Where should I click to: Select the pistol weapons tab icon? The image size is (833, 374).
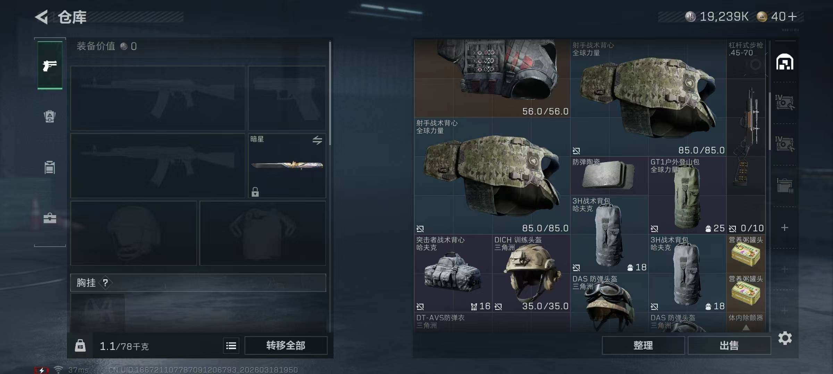[x=50, y=65]
